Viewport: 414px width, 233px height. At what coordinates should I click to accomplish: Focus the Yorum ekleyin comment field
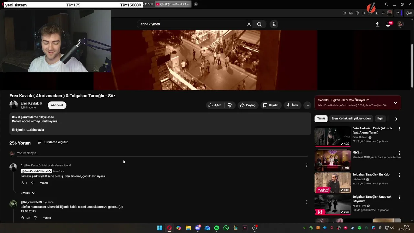click(x=162, y=153)
